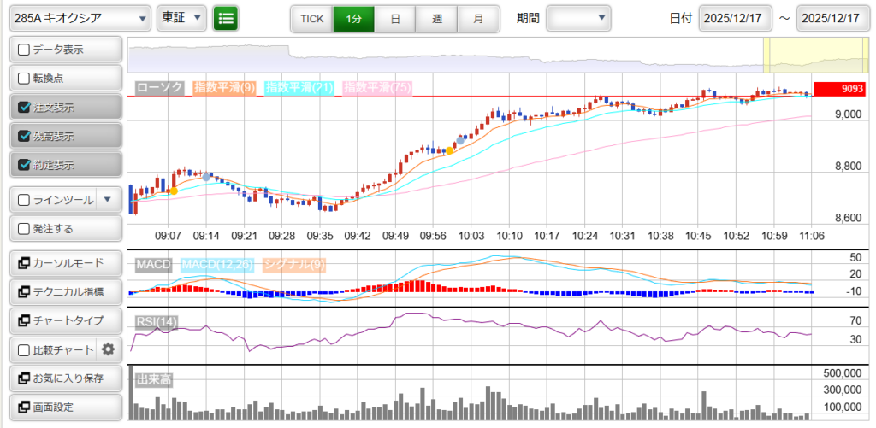Open テクニカル指標 settings window
The width and height of the screenshot is (876, 428).
point(65,292)
